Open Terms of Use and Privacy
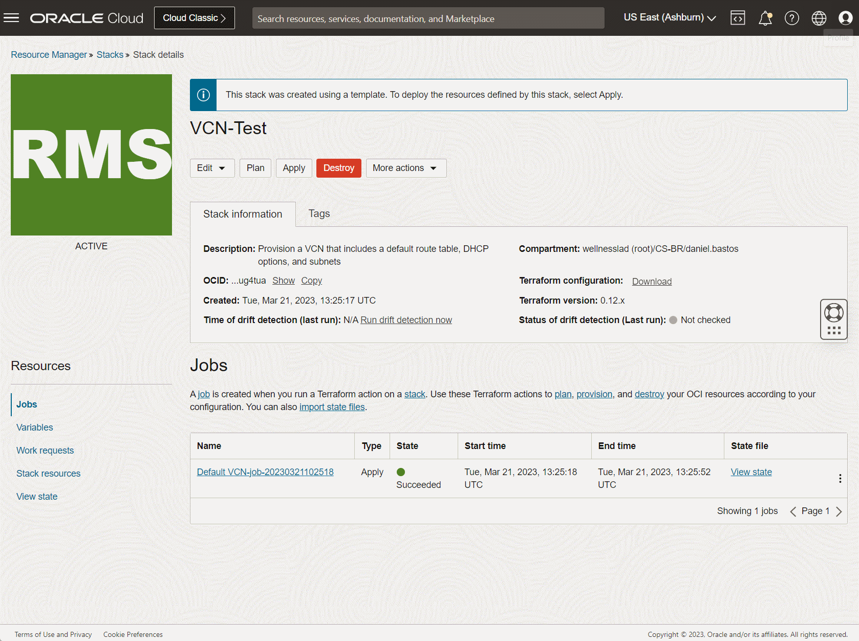Screen dimensions: 859x641 click(53, 634)
